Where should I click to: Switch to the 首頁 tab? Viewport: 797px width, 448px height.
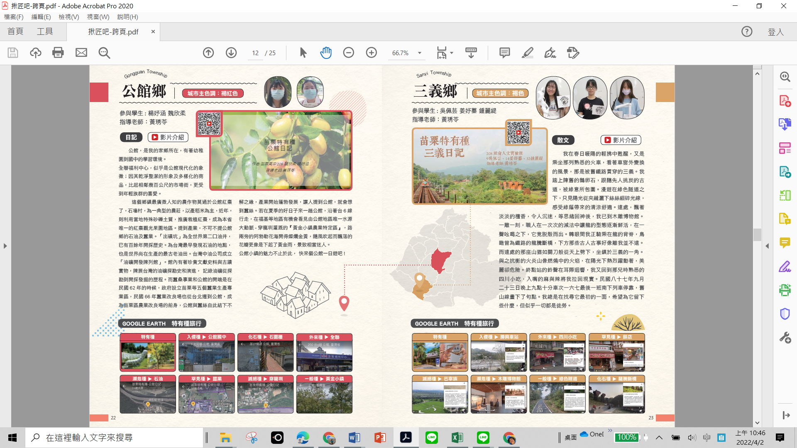pos(15,32)
